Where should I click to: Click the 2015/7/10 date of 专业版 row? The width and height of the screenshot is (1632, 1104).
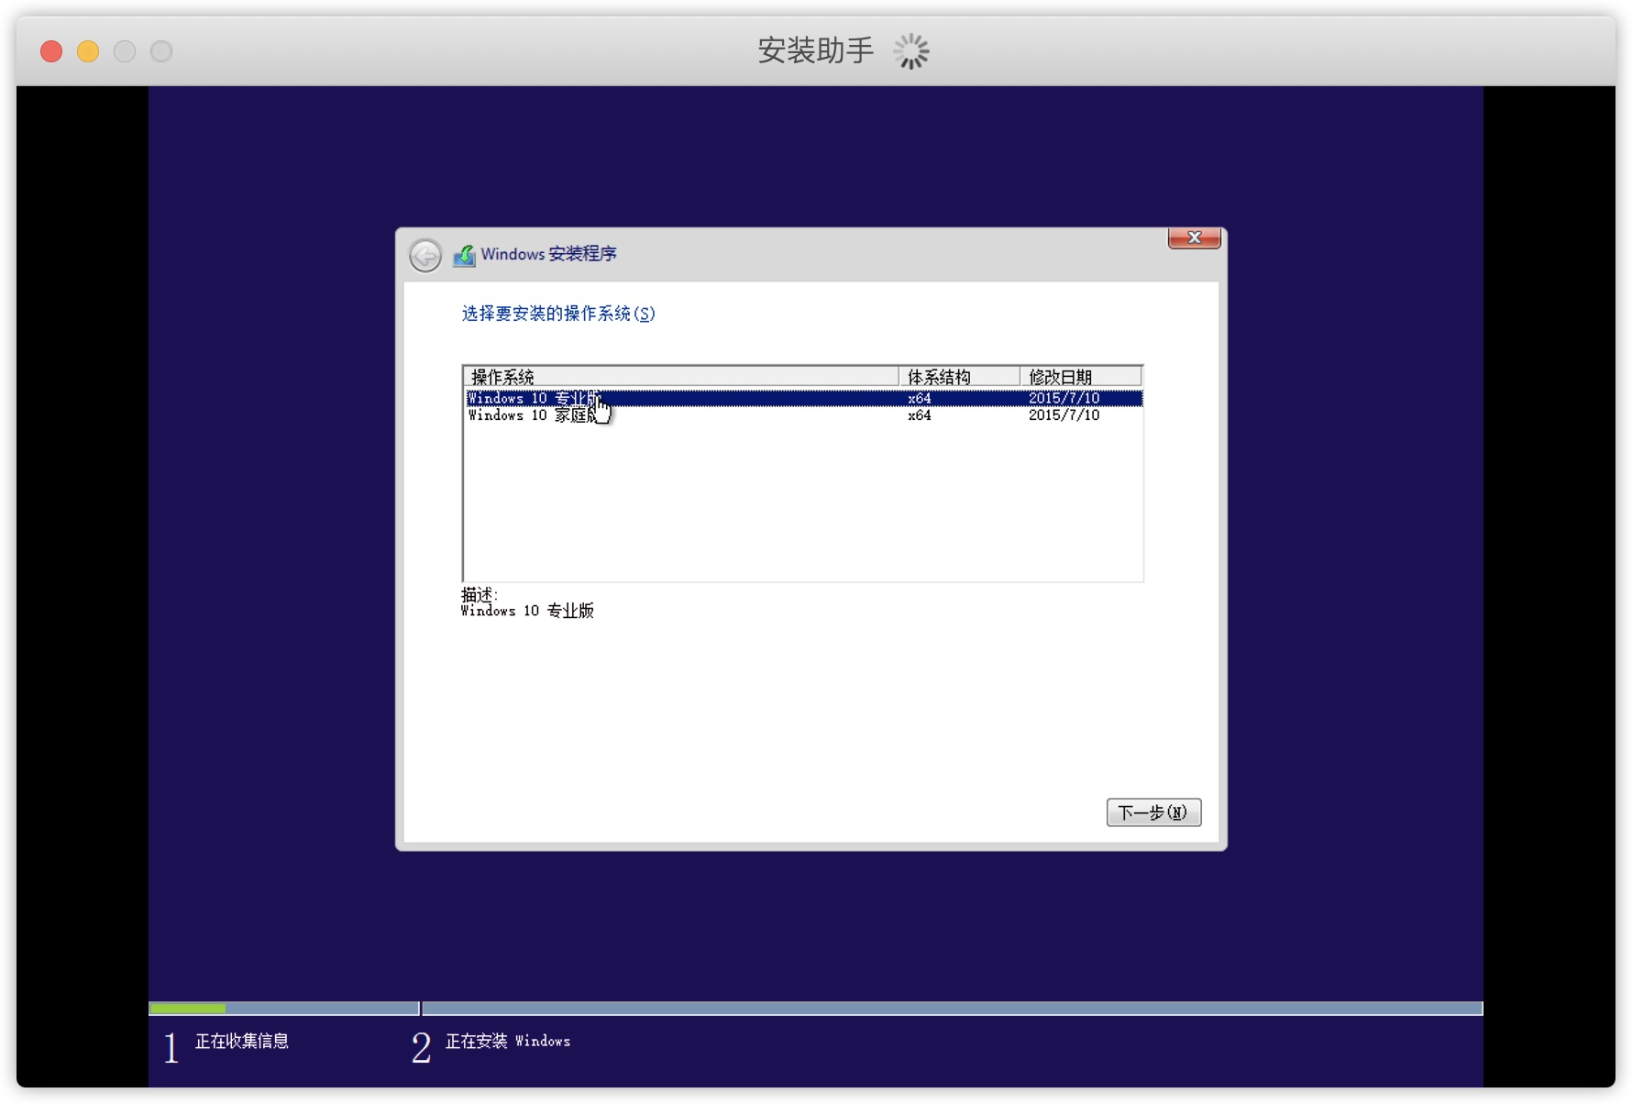click(x=1064, y=398)
